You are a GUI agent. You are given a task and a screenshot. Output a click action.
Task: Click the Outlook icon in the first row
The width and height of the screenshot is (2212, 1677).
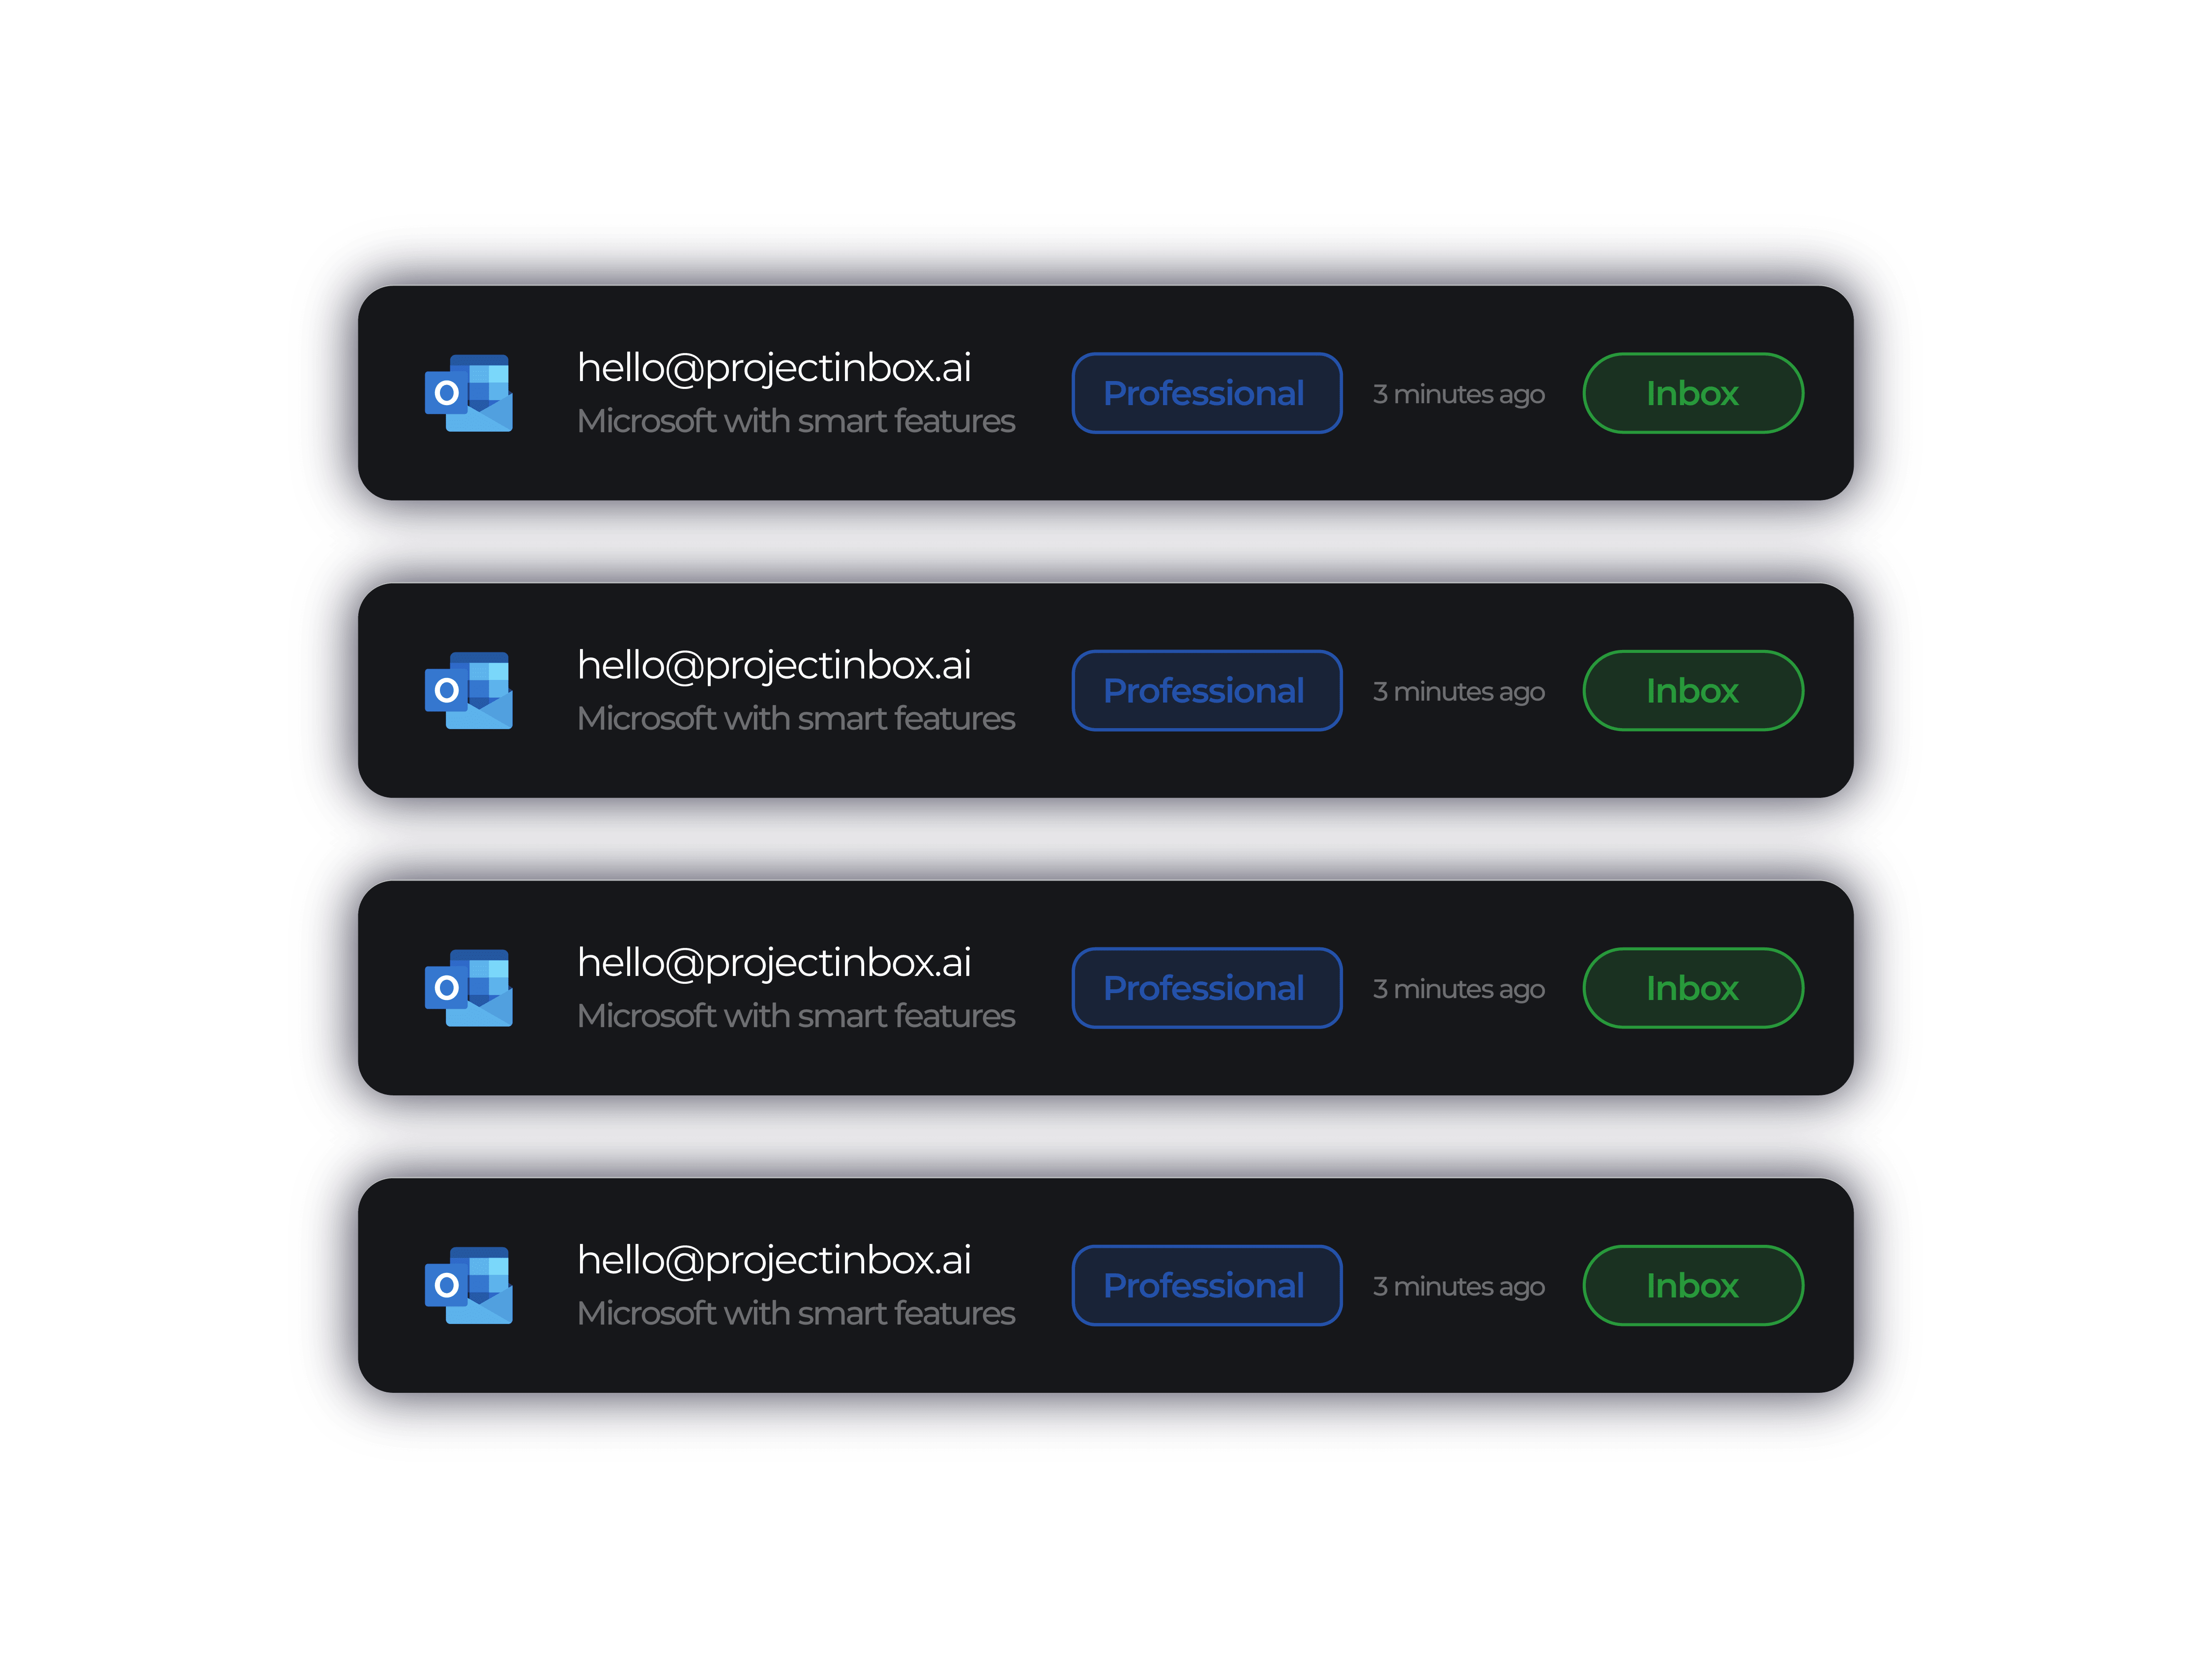468,393
